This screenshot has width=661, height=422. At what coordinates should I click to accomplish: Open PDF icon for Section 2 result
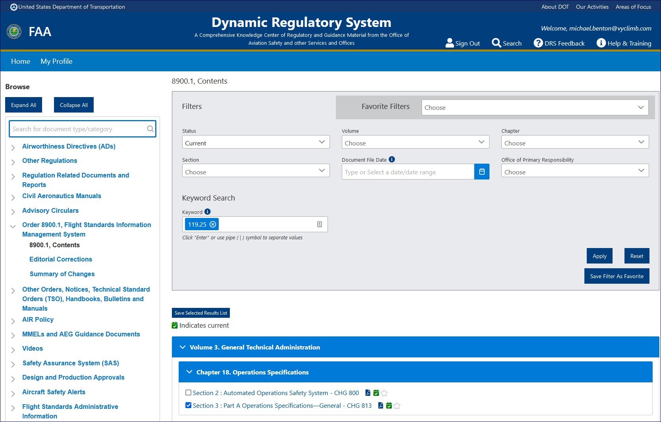(368, 393)
